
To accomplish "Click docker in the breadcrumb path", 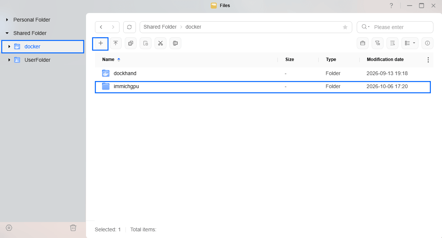I will pyautogui.click(x=193, y=27).
